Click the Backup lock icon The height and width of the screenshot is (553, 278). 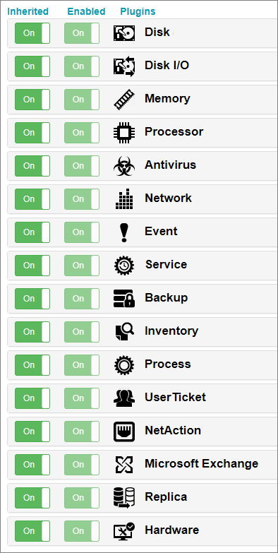[x=124, y=298]
